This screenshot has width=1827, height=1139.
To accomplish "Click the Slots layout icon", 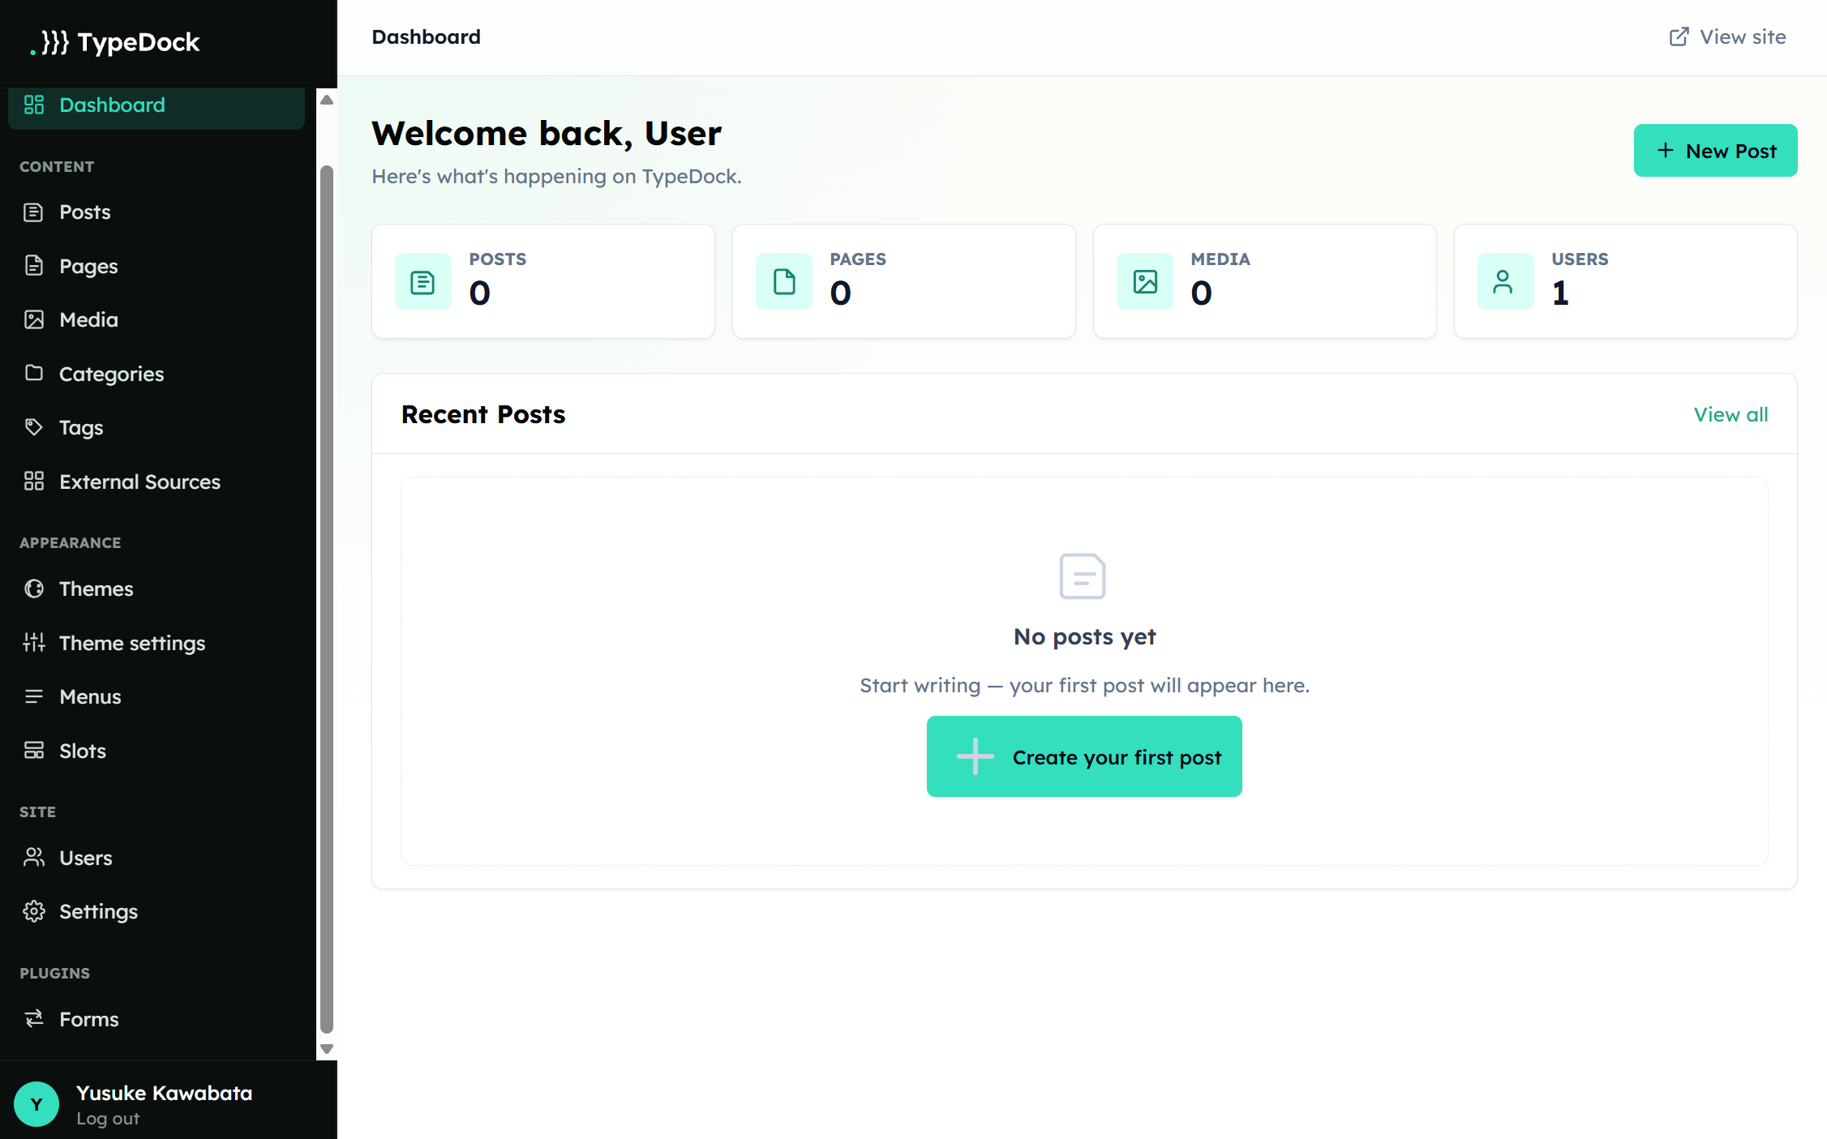I will pos(34,751).
